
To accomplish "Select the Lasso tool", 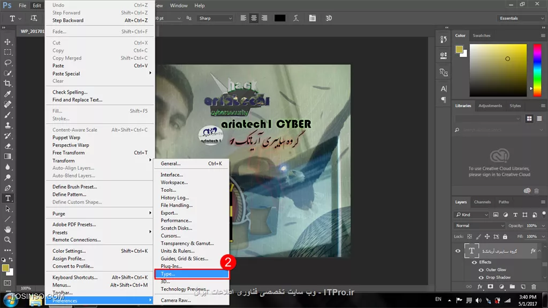I will pos(7,63).
